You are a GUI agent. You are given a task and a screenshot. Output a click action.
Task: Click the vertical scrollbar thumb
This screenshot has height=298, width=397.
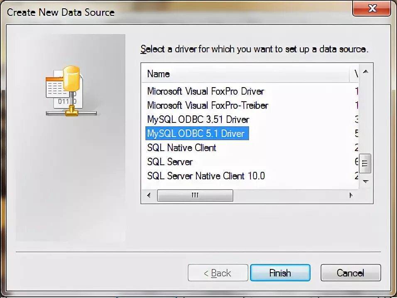(x=365, y=164)
